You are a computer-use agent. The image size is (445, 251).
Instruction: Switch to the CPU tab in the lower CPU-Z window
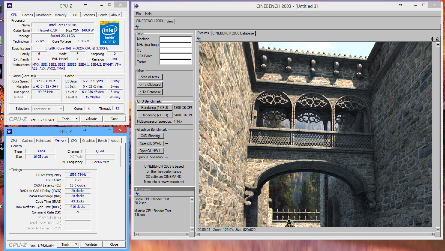coord(14,141)
